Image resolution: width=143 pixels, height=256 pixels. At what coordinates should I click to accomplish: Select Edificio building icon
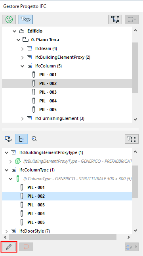pos(21,31)
